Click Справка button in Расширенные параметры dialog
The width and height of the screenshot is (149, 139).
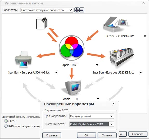(52, 135)
